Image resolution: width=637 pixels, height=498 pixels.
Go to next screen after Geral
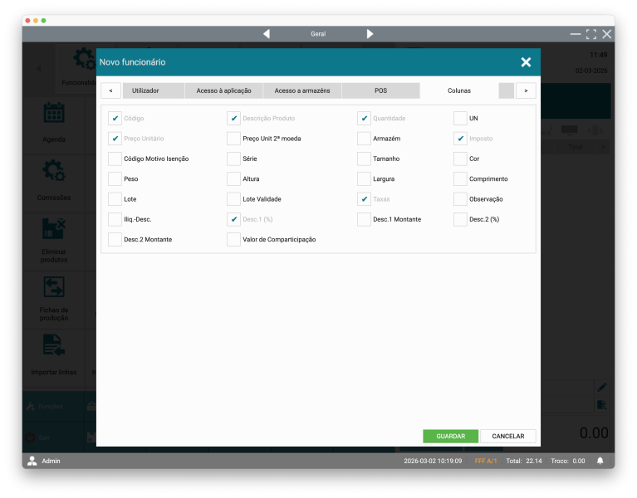click(370, 34)
